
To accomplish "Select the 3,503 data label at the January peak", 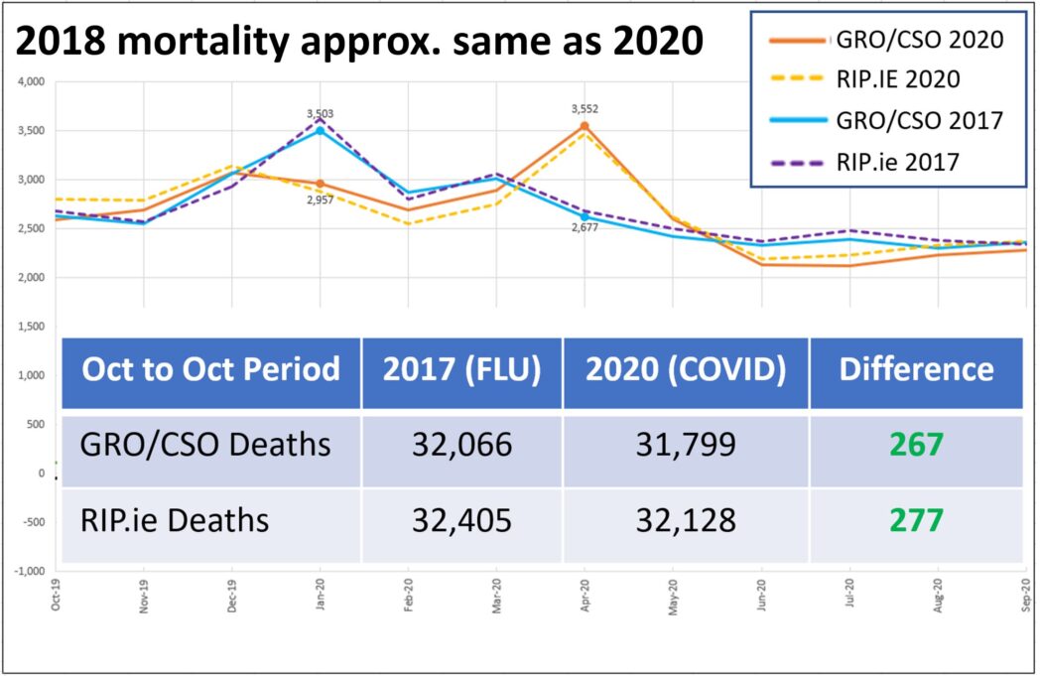I will [320, 114].
